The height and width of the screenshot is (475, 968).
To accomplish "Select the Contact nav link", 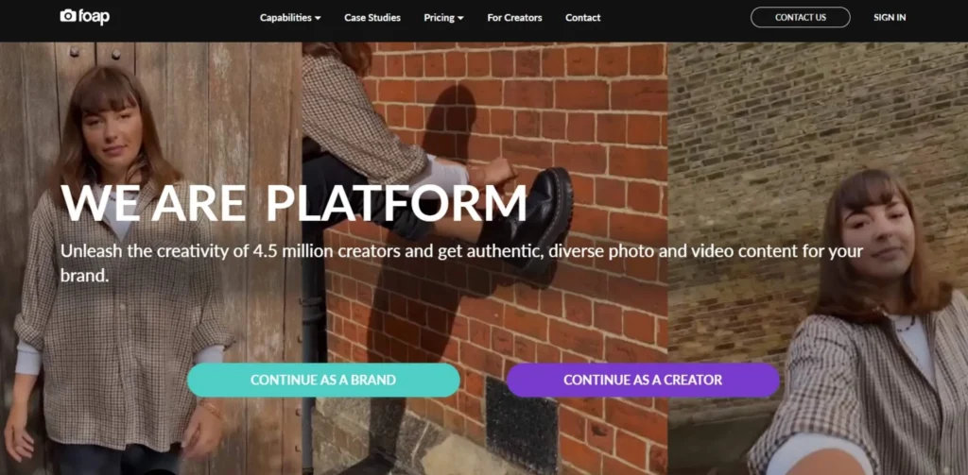I will pos(582,18).
